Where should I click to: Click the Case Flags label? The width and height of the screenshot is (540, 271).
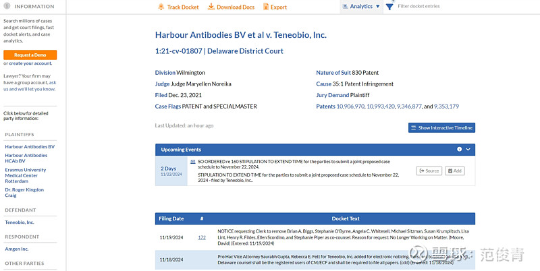coord(167,107)
